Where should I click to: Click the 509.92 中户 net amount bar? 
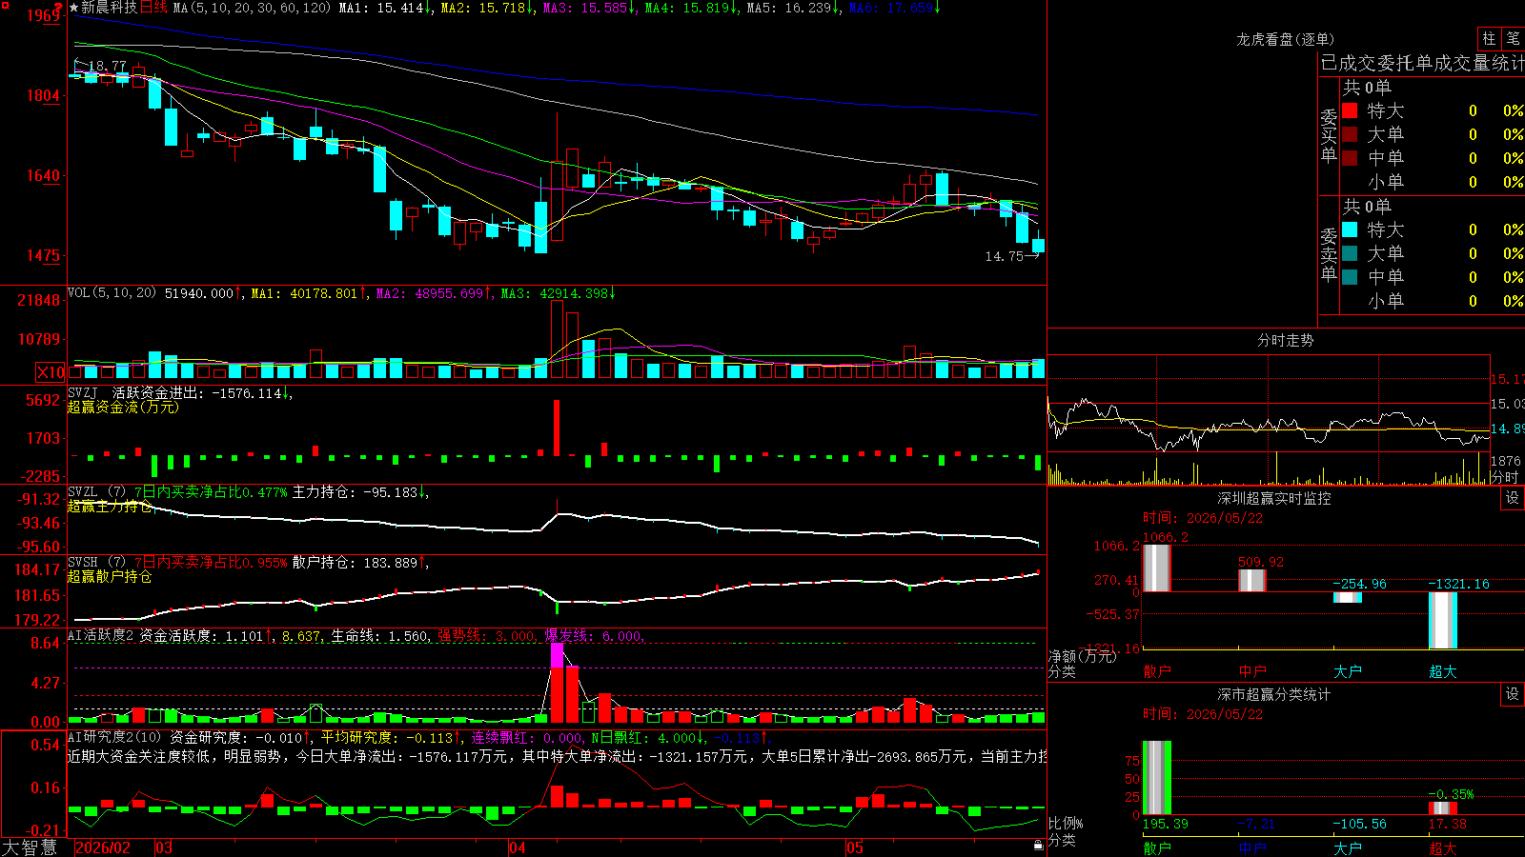1252,581
